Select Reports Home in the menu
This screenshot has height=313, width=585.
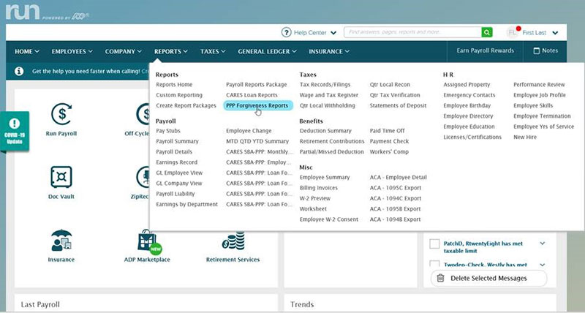pyautogui.click(x=174, y=85)
